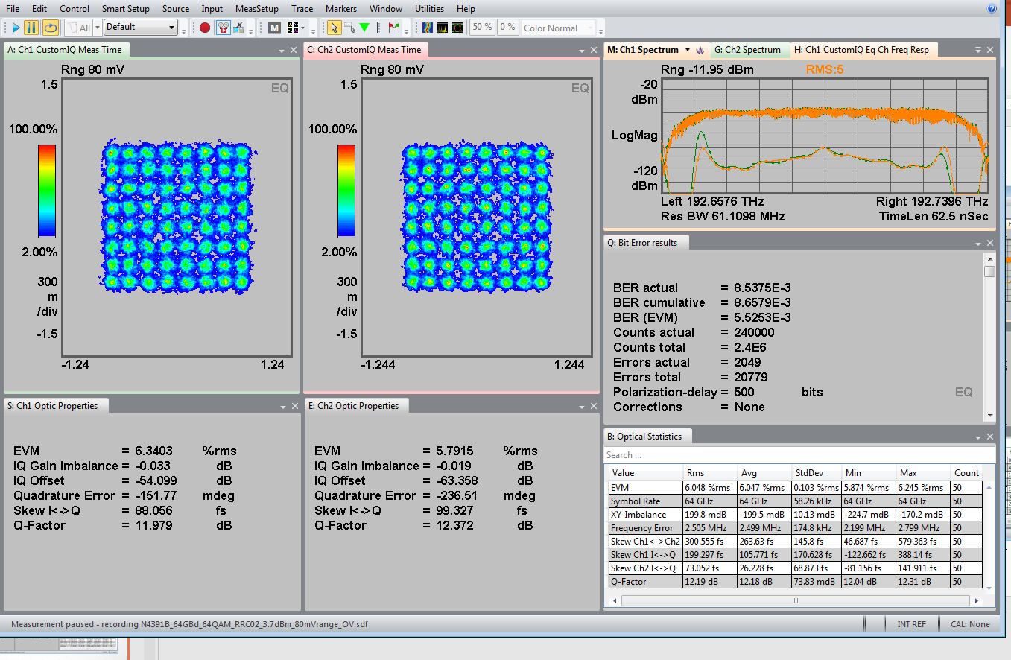Screen dimensions: 1011x660
Task: Select the arrow pointer tool
Action: coord(335,28)
